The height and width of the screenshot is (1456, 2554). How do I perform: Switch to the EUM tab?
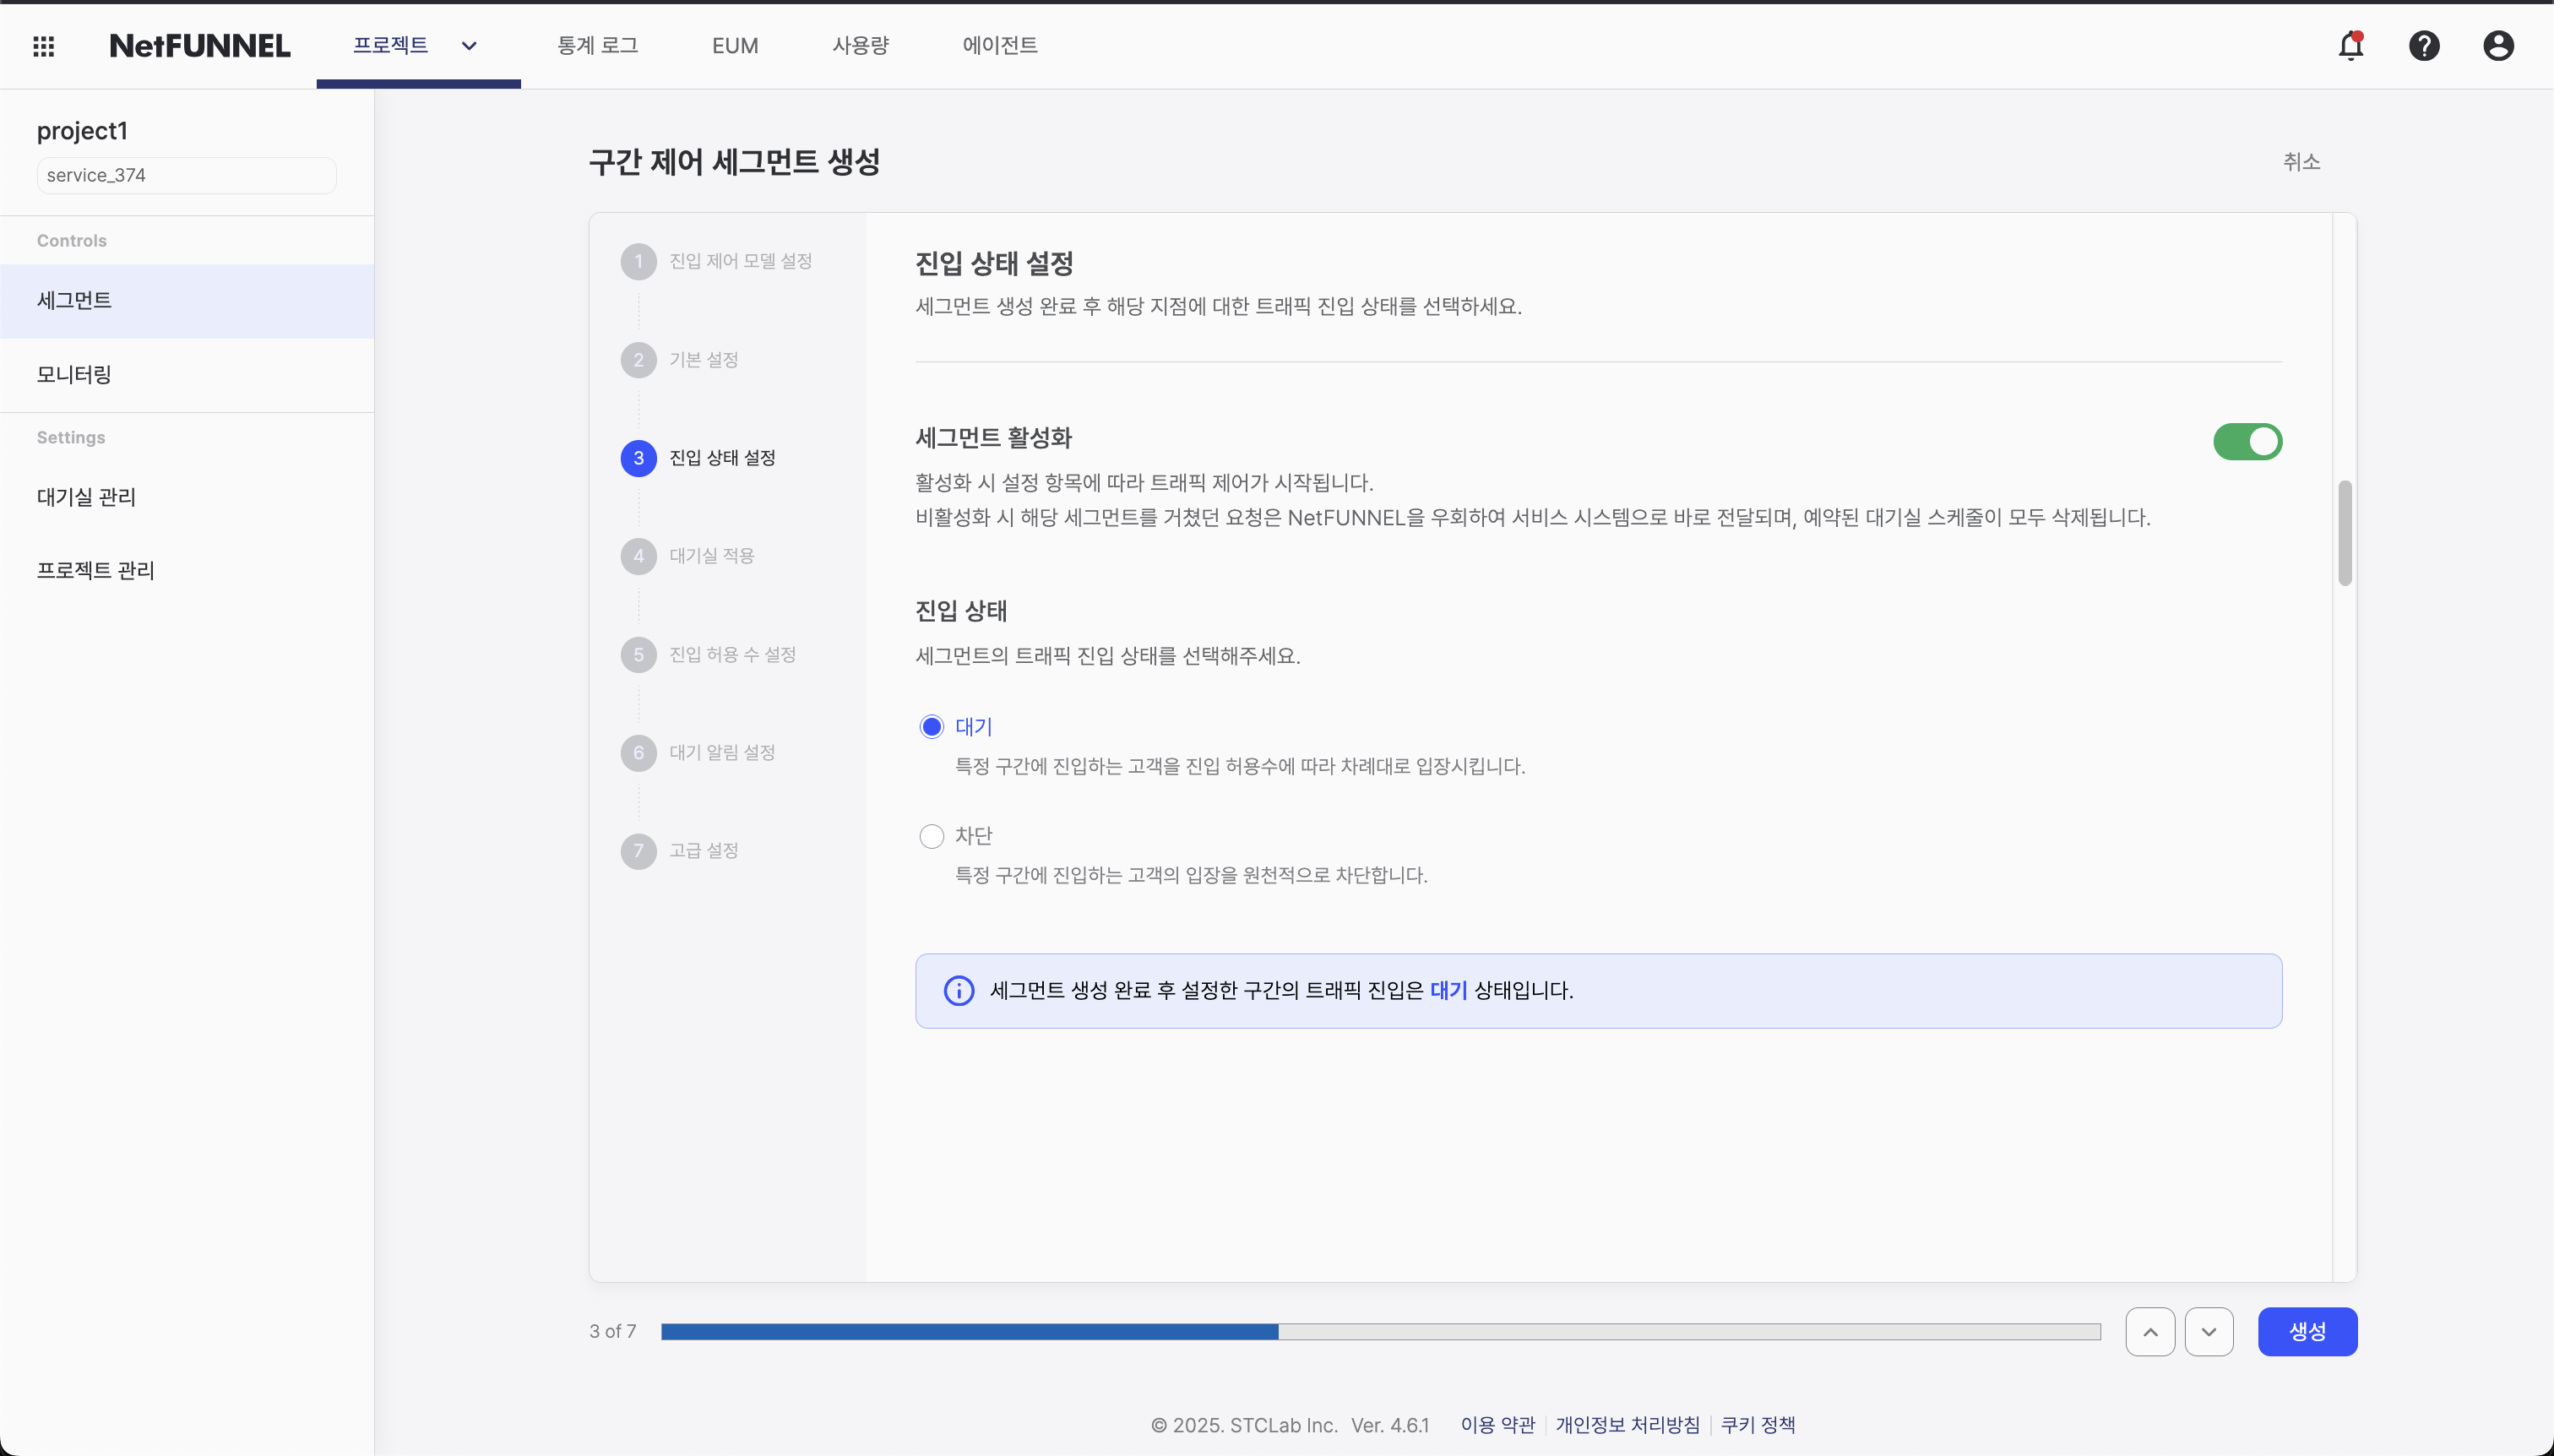click(x=735, y=46)
